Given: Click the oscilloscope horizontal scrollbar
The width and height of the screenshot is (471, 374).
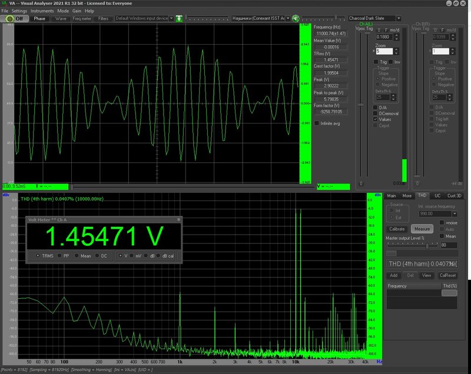Looking at the screenshot, I should pyautogui.click(x=193, y=187).
